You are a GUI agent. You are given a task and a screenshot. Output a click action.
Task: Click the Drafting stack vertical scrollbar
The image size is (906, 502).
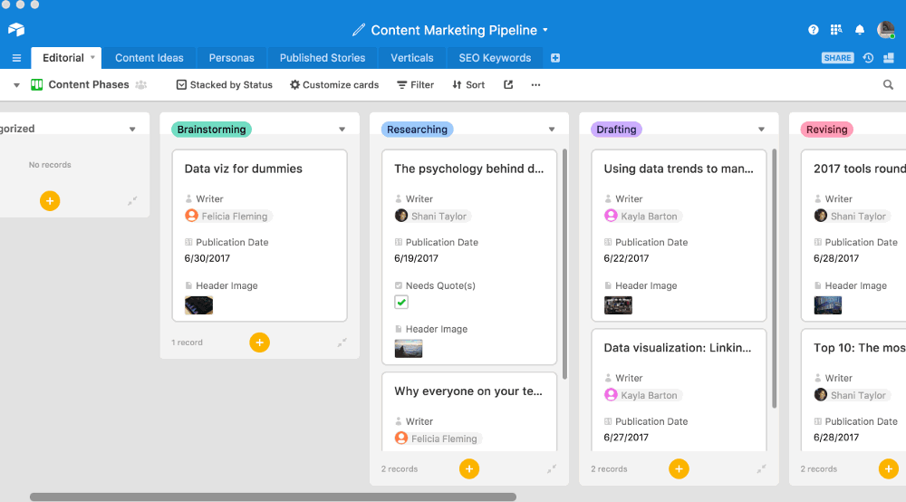pyautogui.click(x=775, y=278)
